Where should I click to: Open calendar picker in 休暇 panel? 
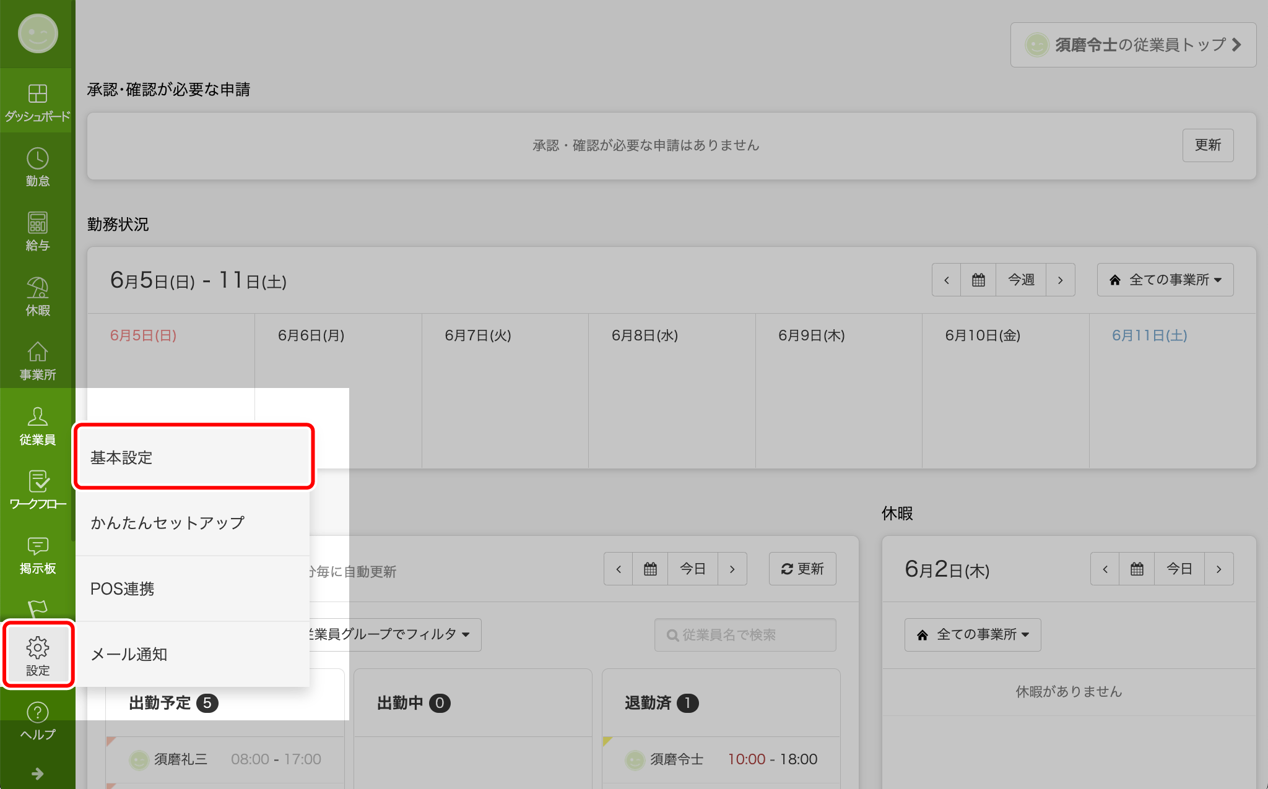(1137, 569)
